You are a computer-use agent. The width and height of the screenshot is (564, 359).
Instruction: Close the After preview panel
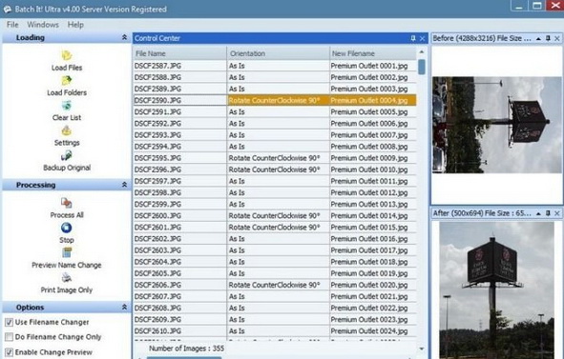click(557, 213)
